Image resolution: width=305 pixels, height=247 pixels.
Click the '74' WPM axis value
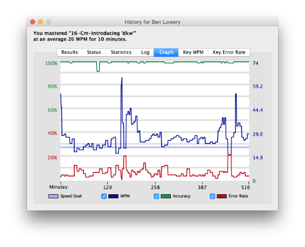pyautogui.click(x=255, y=63)
